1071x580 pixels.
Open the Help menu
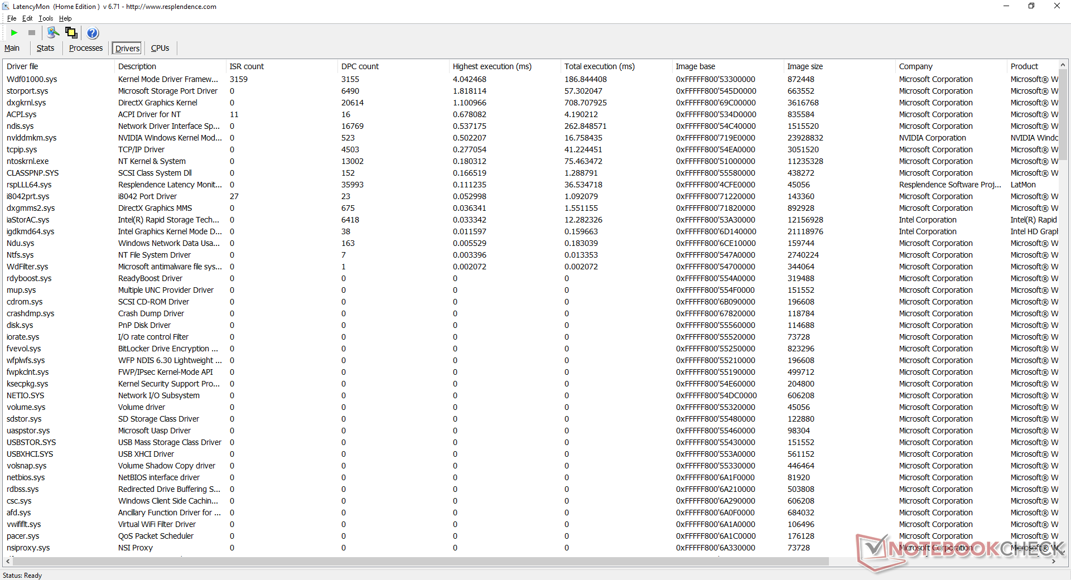[65, 18]
